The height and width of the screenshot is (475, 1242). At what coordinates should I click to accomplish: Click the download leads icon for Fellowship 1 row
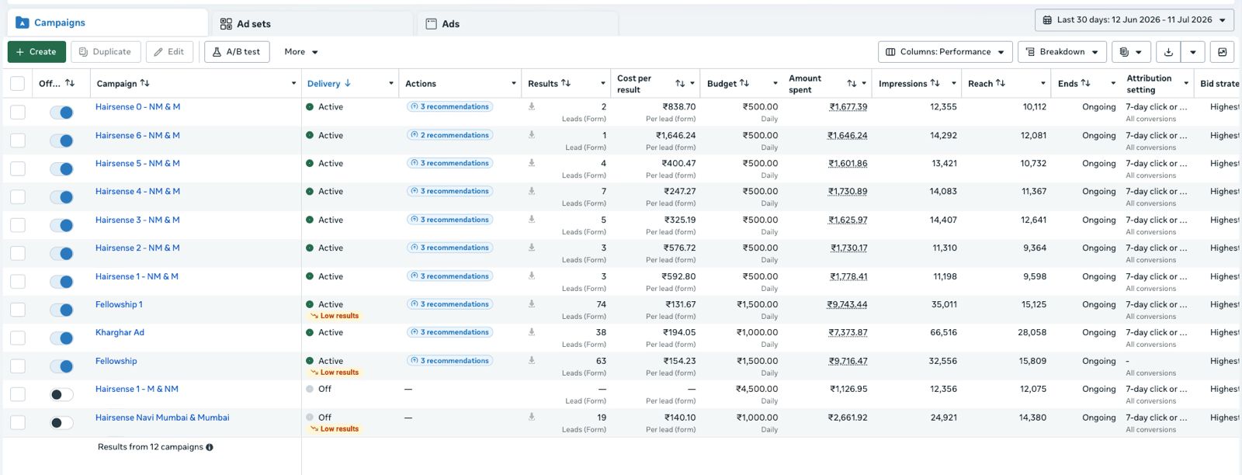click(532, 304)
